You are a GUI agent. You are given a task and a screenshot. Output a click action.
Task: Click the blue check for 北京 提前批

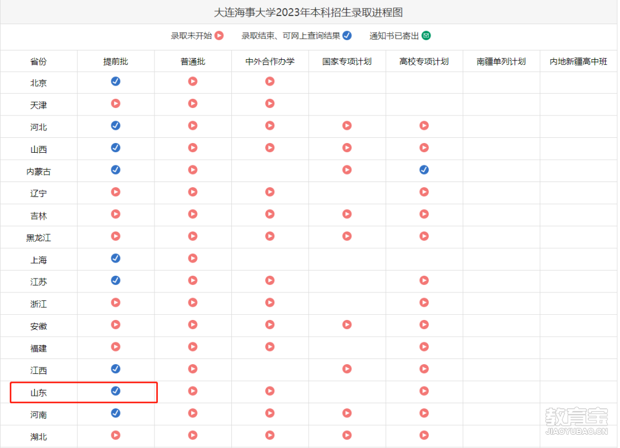click(115, 81)
